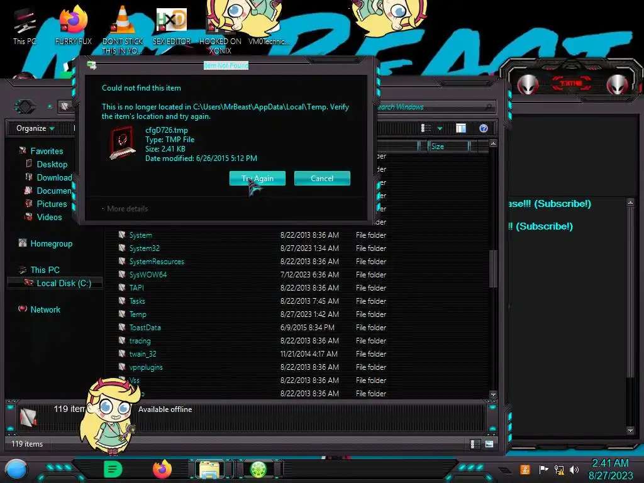The height and width of the screenshot is (483, 644).
Task: Click the change view icon
Action: coord(426,128)
